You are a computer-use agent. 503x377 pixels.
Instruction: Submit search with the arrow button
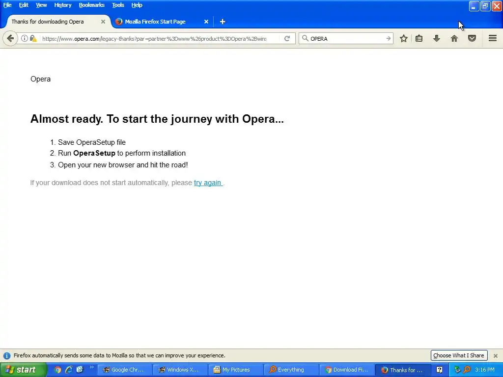(388, 38)
